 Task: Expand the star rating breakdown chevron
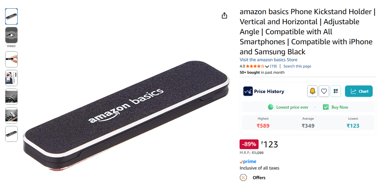coord(267,66)
